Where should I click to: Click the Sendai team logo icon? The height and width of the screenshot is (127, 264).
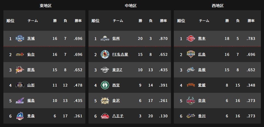point(20,54)
